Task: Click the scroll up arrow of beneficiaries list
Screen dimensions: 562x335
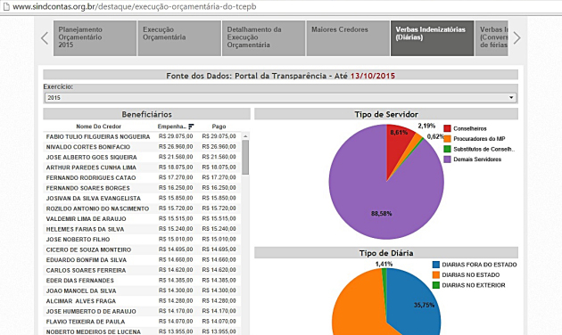Action: [x=245, y=136]
